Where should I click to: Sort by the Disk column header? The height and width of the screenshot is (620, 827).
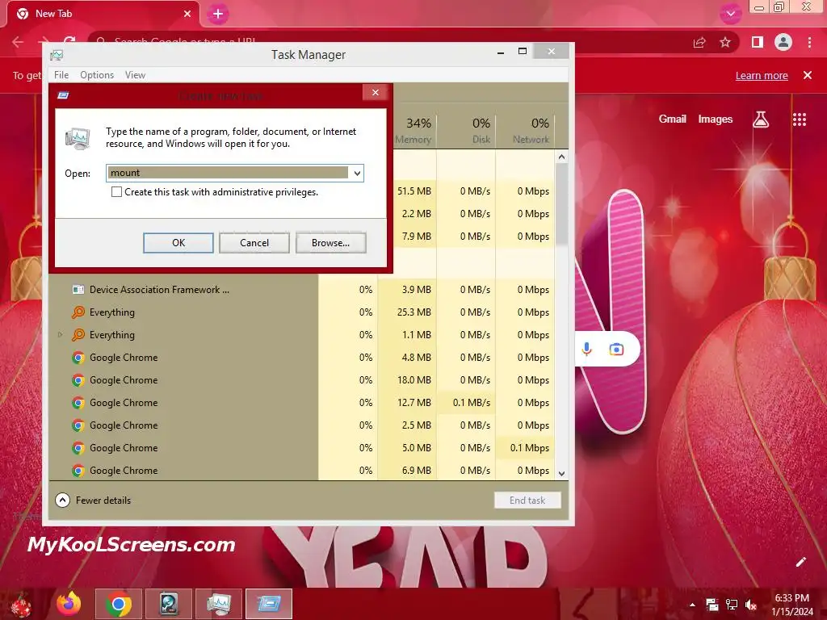(466, 130)
